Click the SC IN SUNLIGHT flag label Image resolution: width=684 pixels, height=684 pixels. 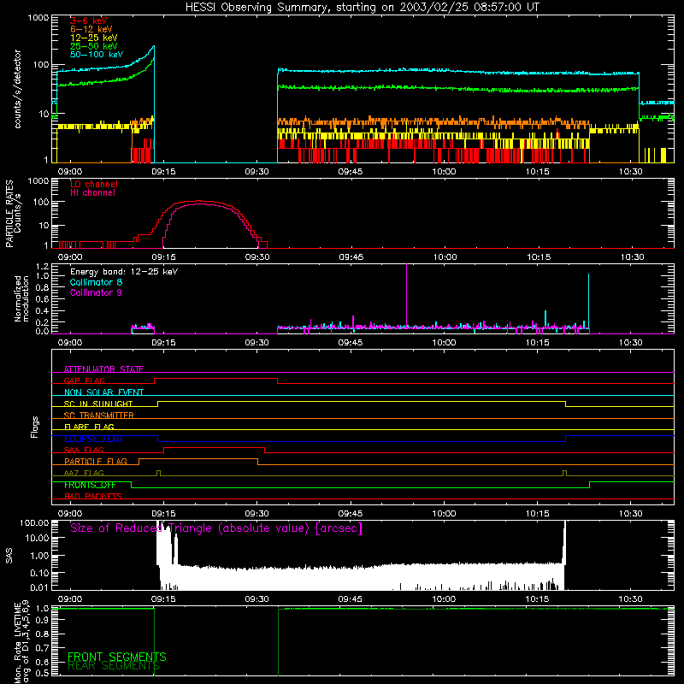tap(98, 404)
